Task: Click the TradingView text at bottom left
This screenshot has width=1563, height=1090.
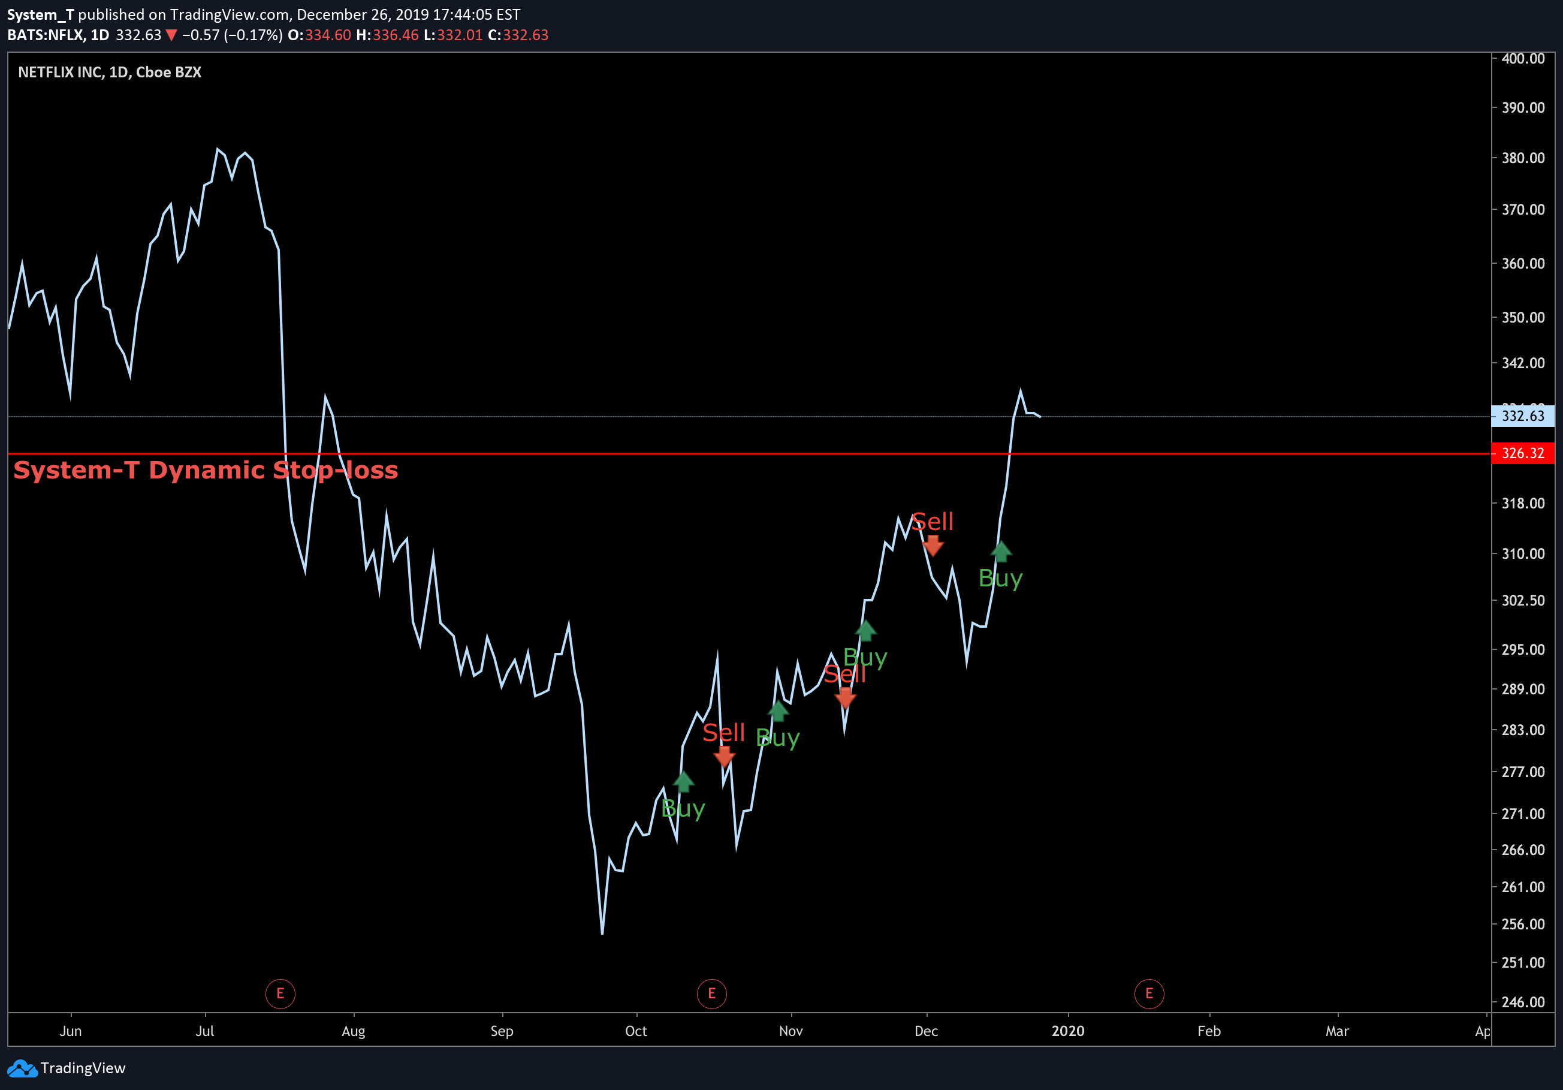Action: (83, 1068)
